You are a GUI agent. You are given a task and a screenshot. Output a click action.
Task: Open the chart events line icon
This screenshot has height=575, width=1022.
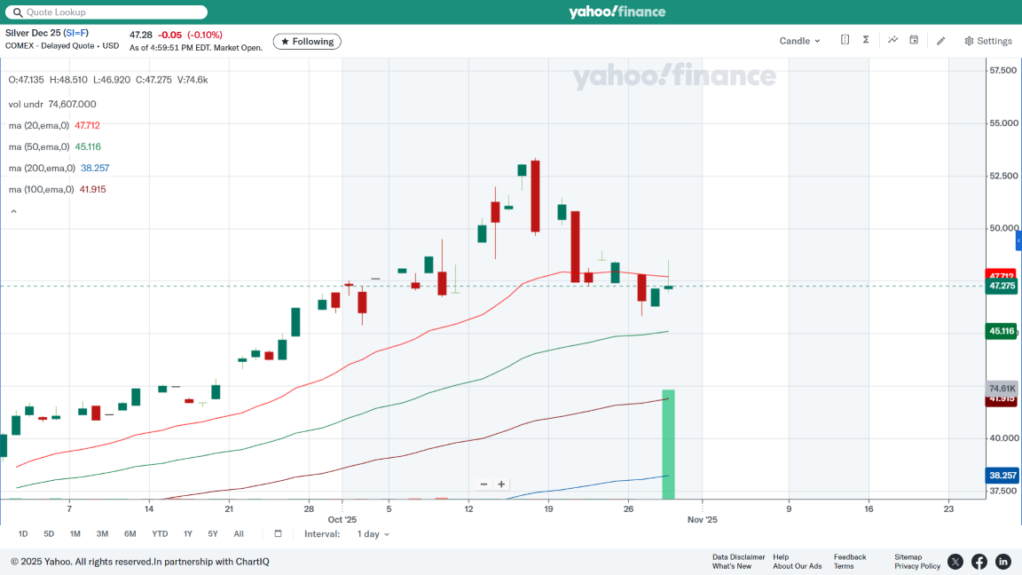point(892,40)
